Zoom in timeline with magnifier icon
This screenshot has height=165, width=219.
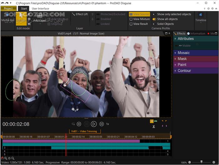pos(6,158)
